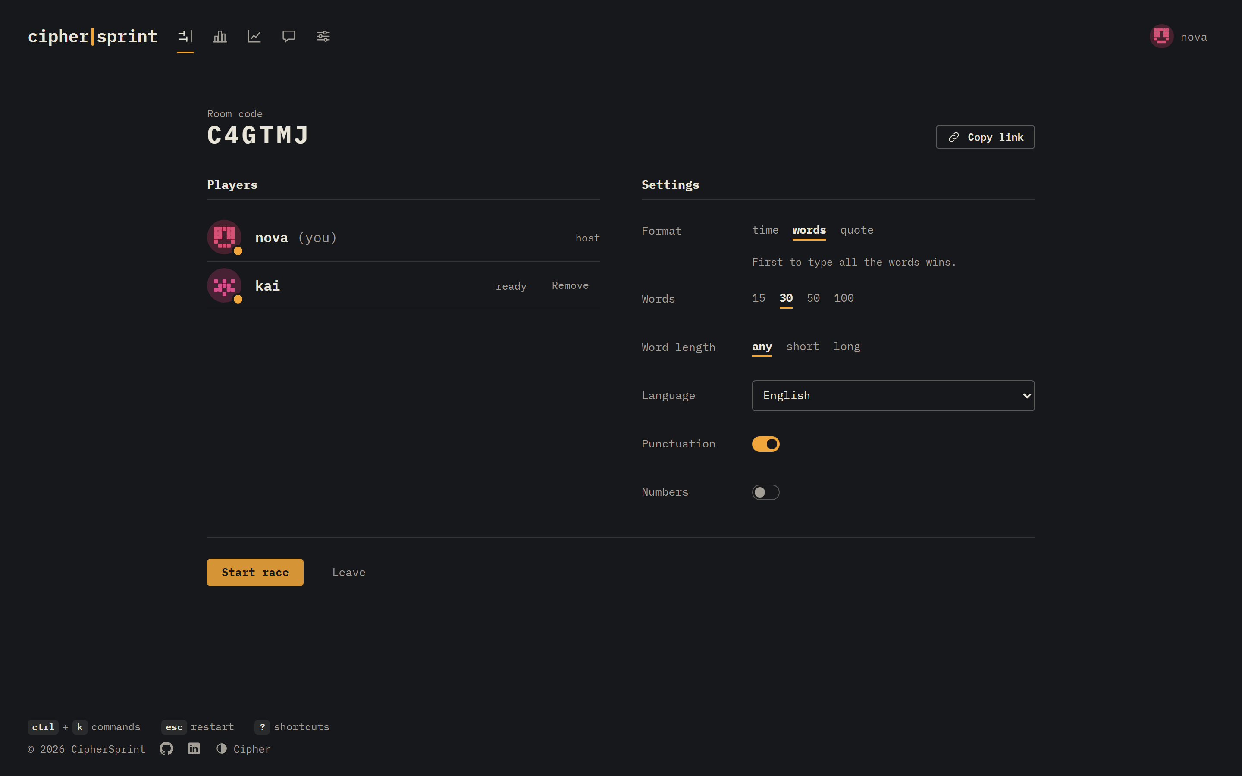Click the esc restart hint
Image resolution: width=1242 pixels, height=776 pixels.
pyautogui.click(x=198, y=727)
